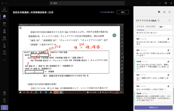Like the 1:01 PM moderator message
The image size is (174, 111).
tap(168, 61)
